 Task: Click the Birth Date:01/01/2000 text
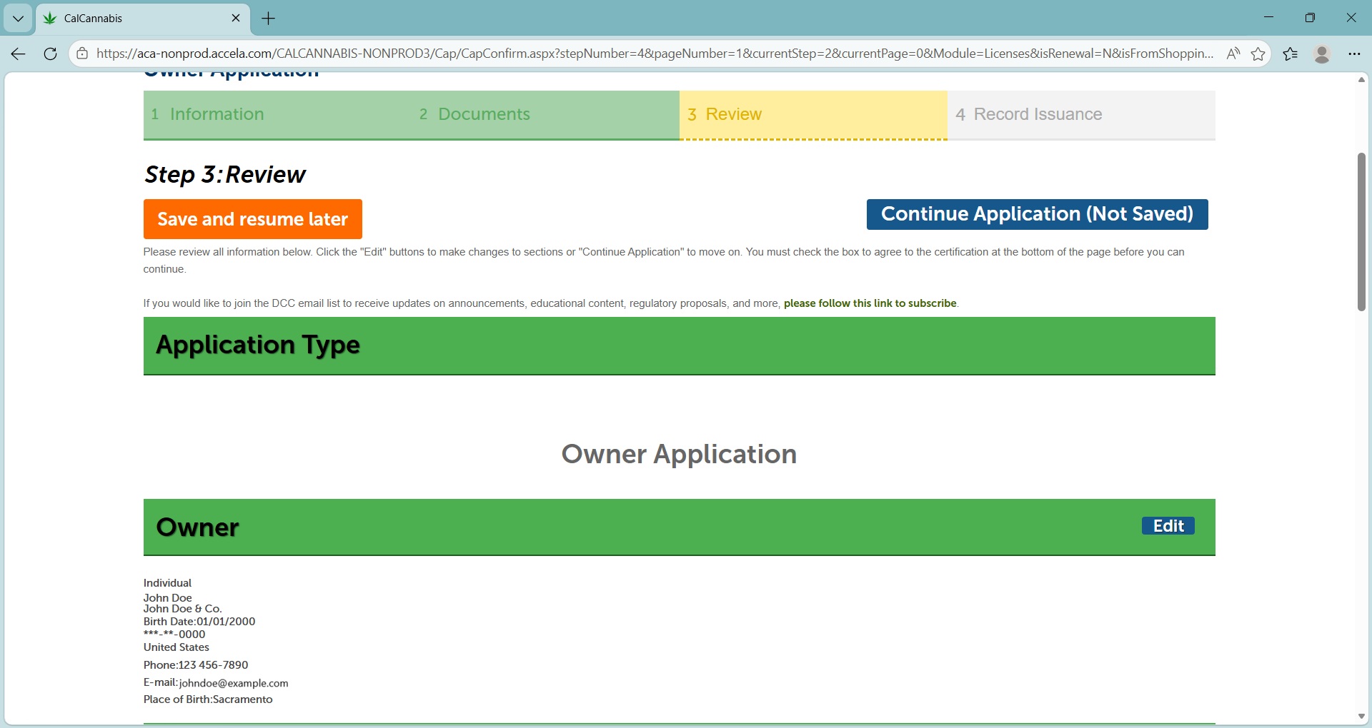tap(199, 622)
